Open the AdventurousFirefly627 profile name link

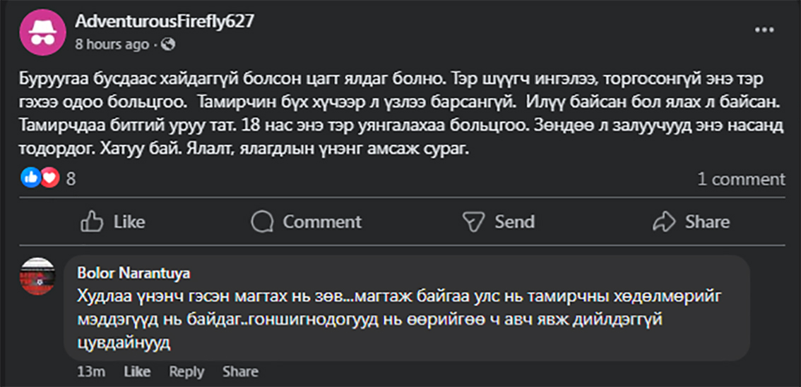165,21
